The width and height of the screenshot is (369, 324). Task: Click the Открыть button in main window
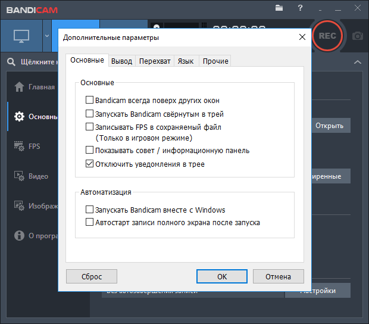coord(331,126)
